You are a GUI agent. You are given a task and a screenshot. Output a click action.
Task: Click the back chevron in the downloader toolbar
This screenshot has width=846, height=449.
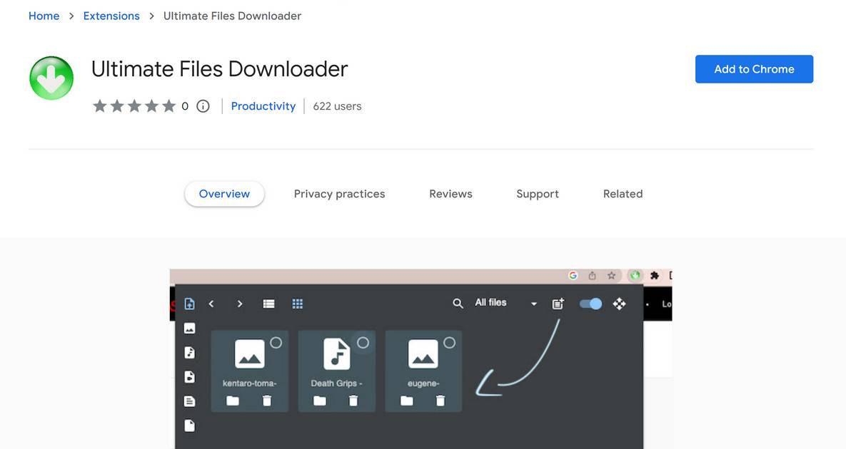click(x=211, y=303)
